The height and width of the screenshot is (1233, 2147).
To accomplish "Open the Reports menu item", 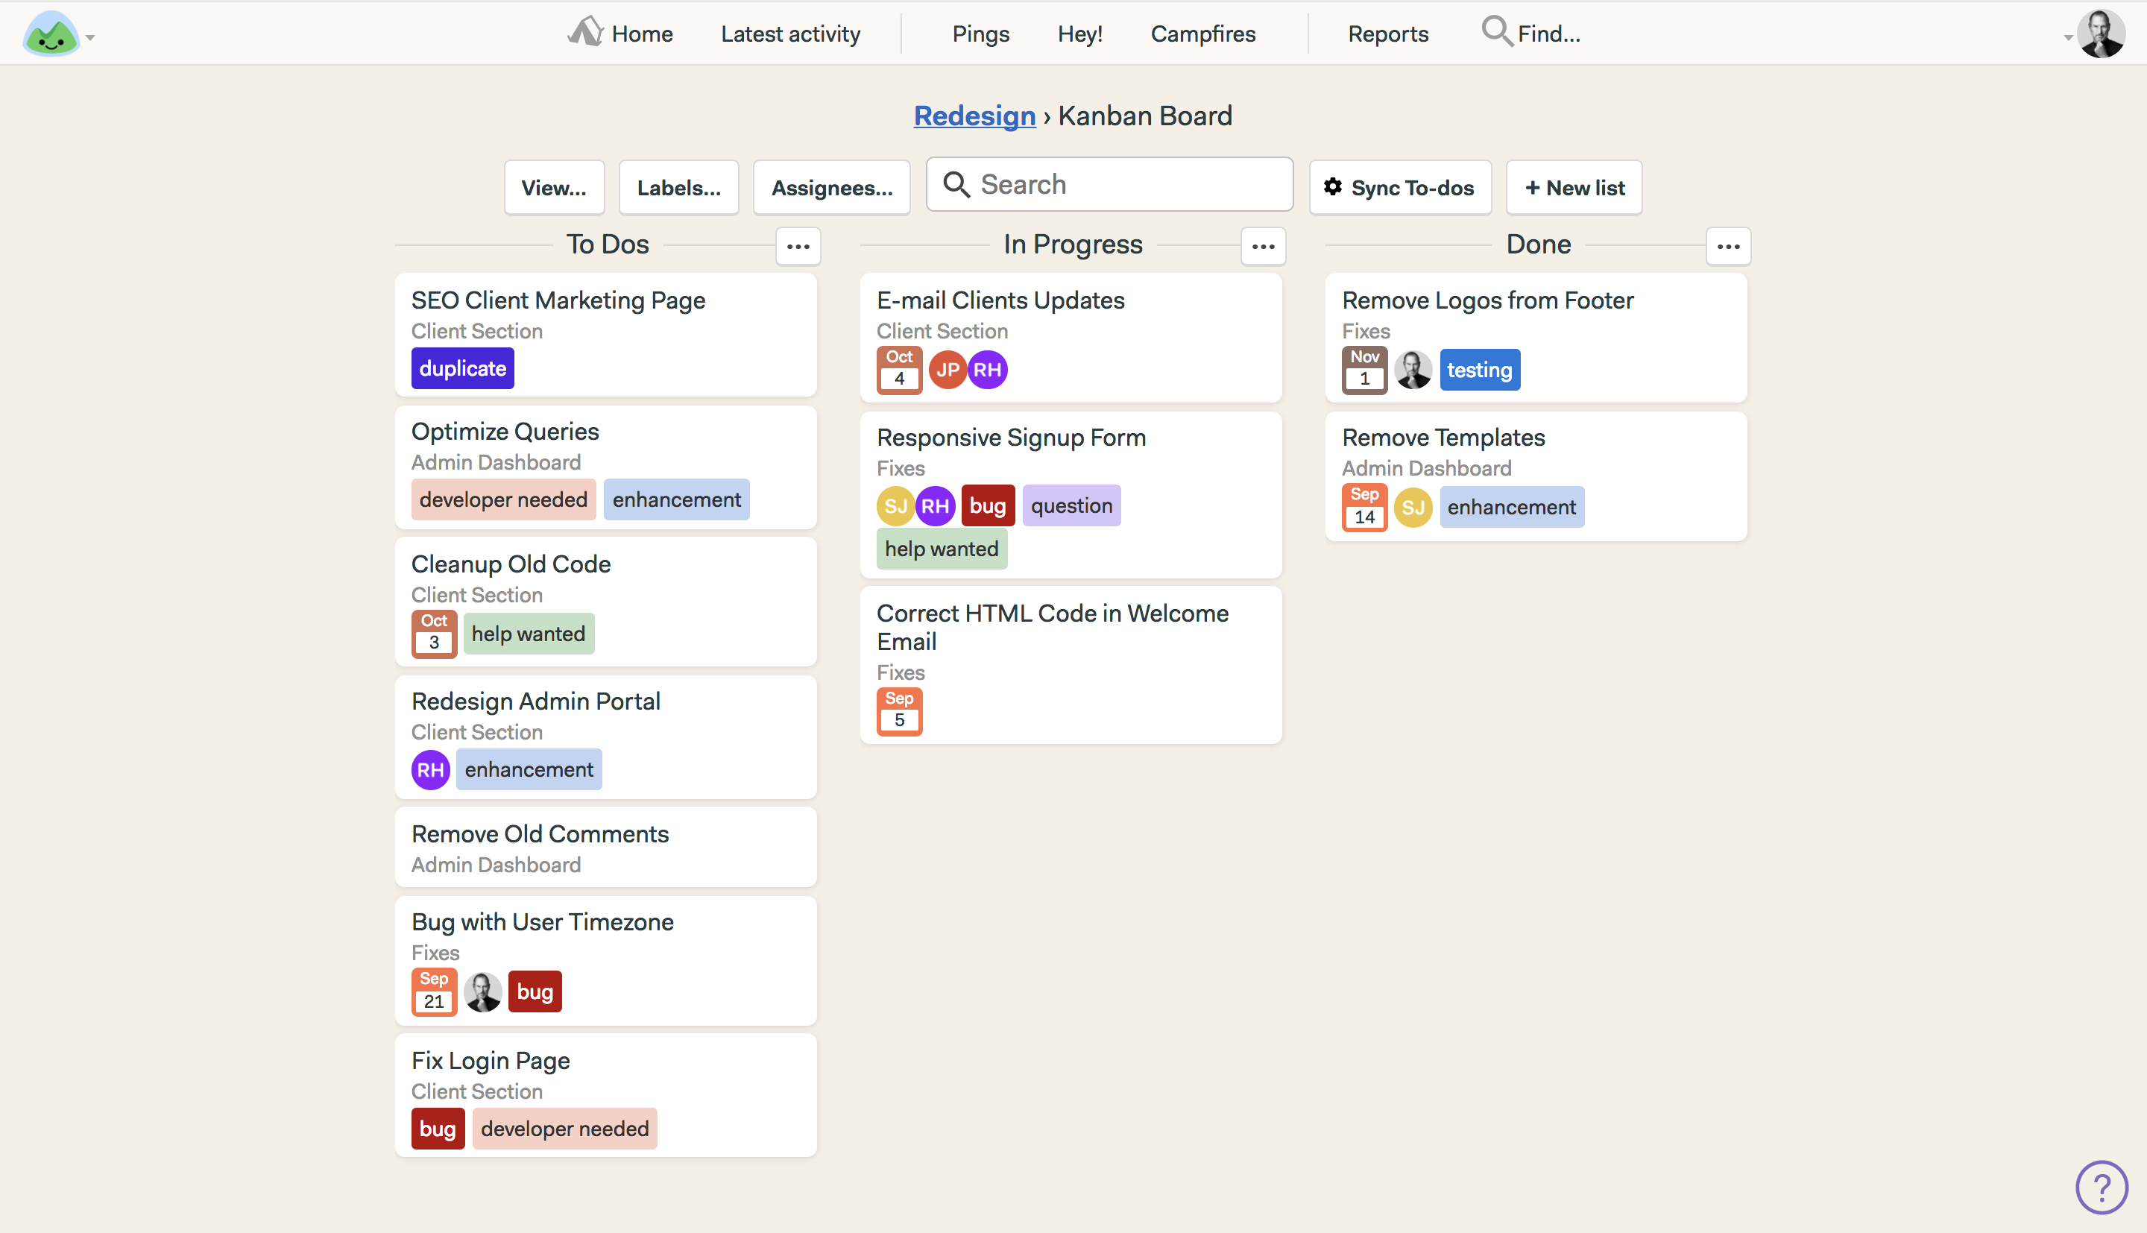I will pyautogui.click(x=1386, y=33).
